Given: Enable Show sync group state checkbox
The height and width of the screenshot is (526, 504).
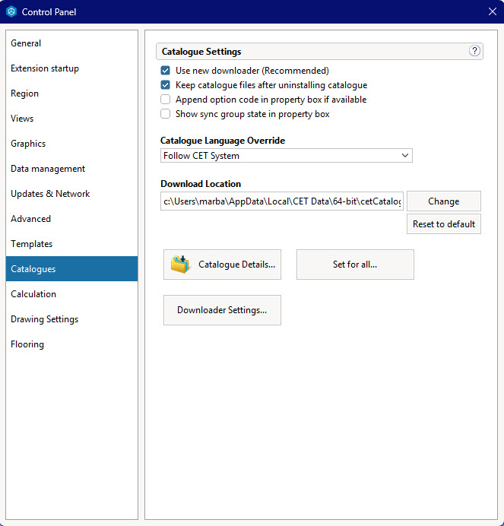Looking at the screenshot, I should click(166, 114).
